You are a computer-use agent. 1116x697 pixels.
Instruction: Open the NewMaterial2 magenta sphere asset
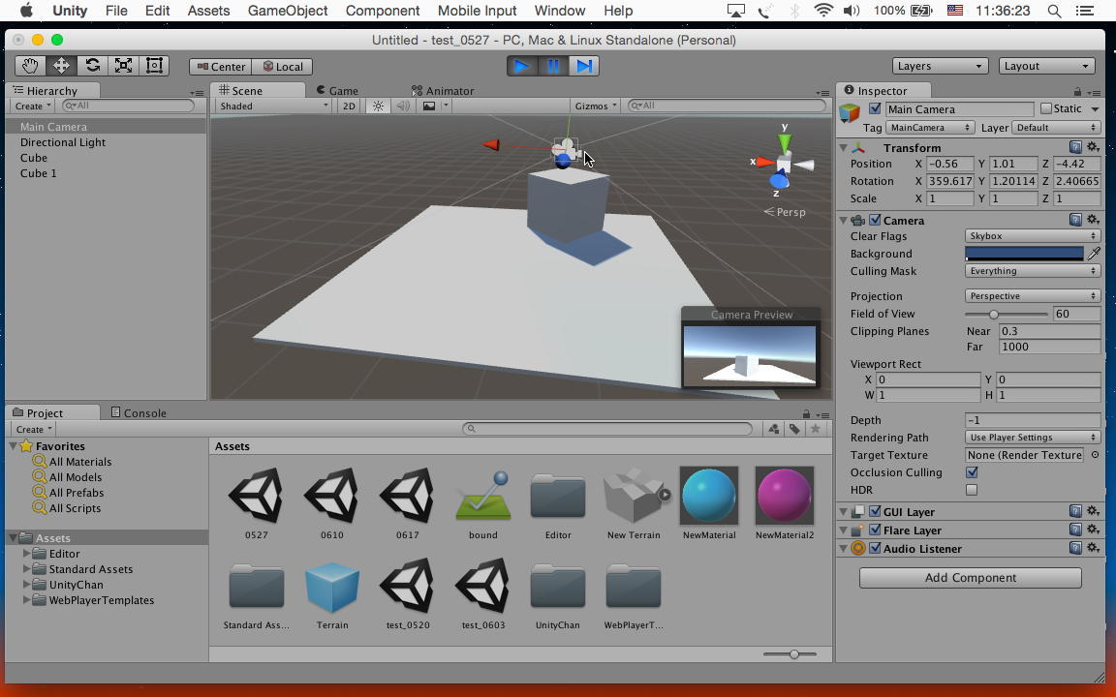784,496
